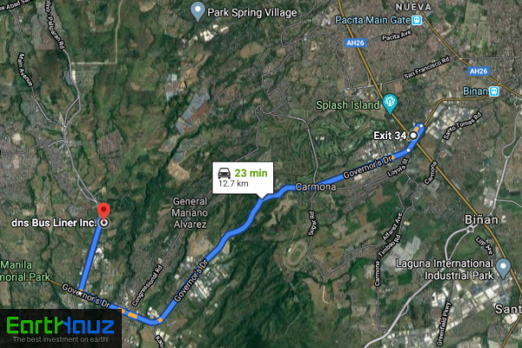Screen dimensions: 522x348
Task: Click the Pacita Main Gate transit icon
Action: click(x=417, y=20)
